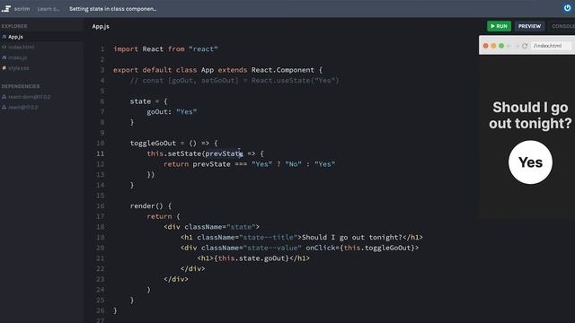Switch to the PREVIEW tab
The image size is (575, 323).
529,26
